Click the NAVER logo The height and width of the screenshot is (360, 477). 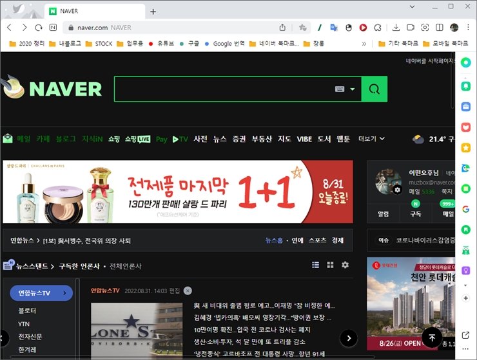pyautogui.click(x=65, y=89)
